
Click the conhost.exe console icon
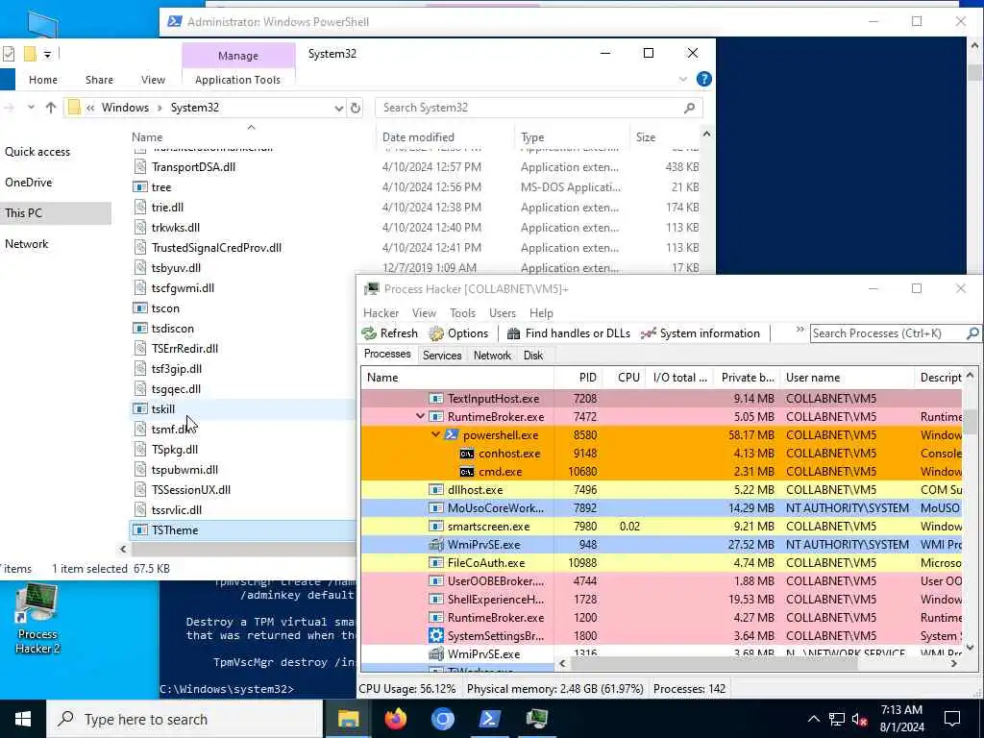click(466, 454)
